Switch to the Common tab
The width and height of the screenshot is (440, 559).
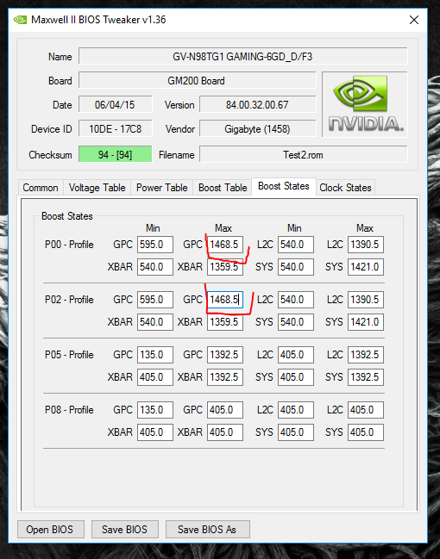[x=41, y=188]
